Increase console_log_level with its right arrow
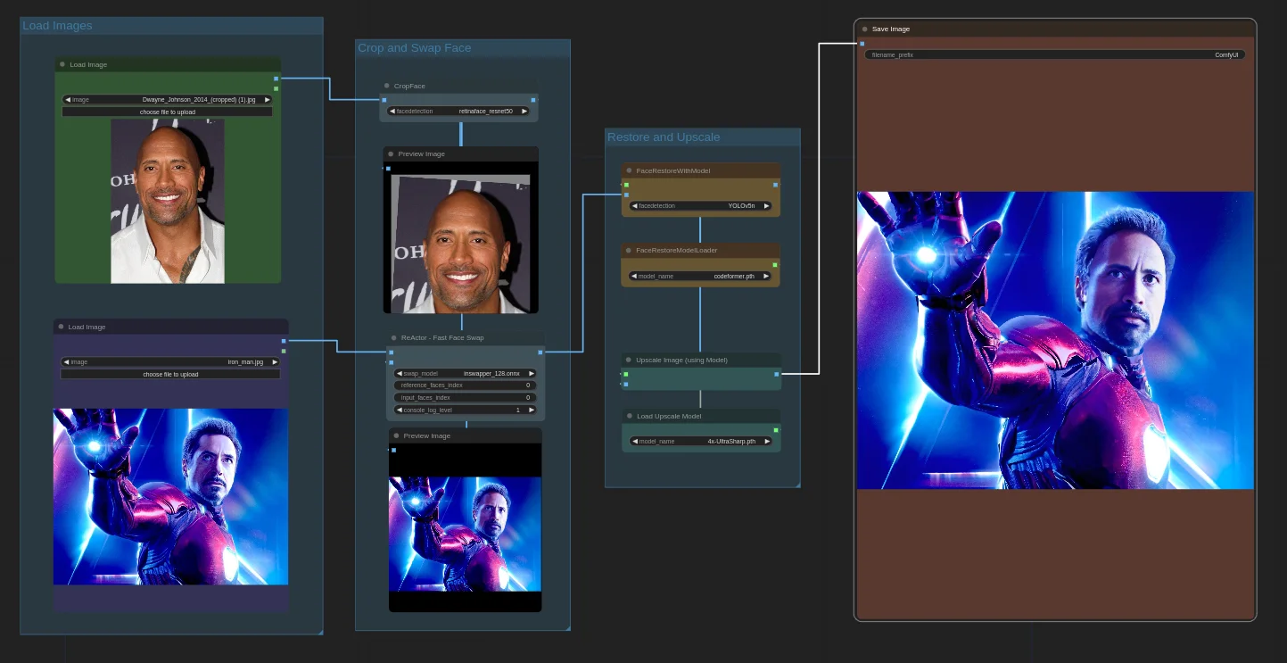1287x663 pixels. click(532, 410)
